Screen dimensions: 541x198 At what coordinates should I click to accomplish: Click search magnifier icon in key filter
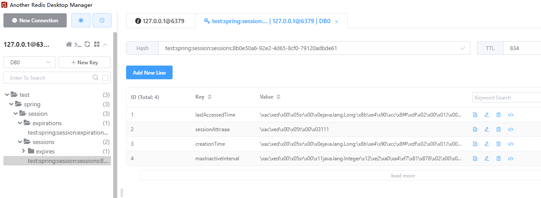point(96,78)
